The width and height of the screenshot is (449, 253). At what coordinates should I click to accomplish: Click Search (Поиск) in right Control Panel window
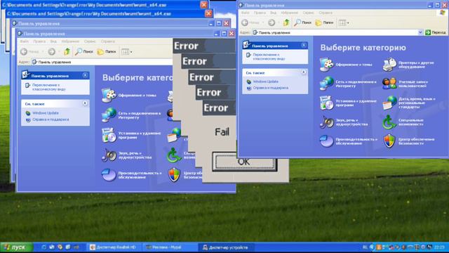tap(302, 22)
